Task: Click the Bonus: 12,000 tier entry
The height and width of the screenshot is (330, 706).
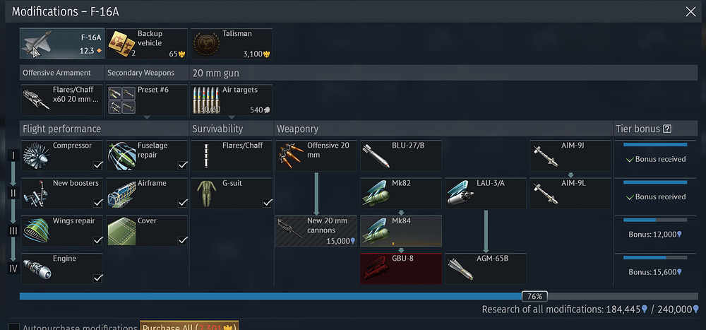Action: click(655, 235)
